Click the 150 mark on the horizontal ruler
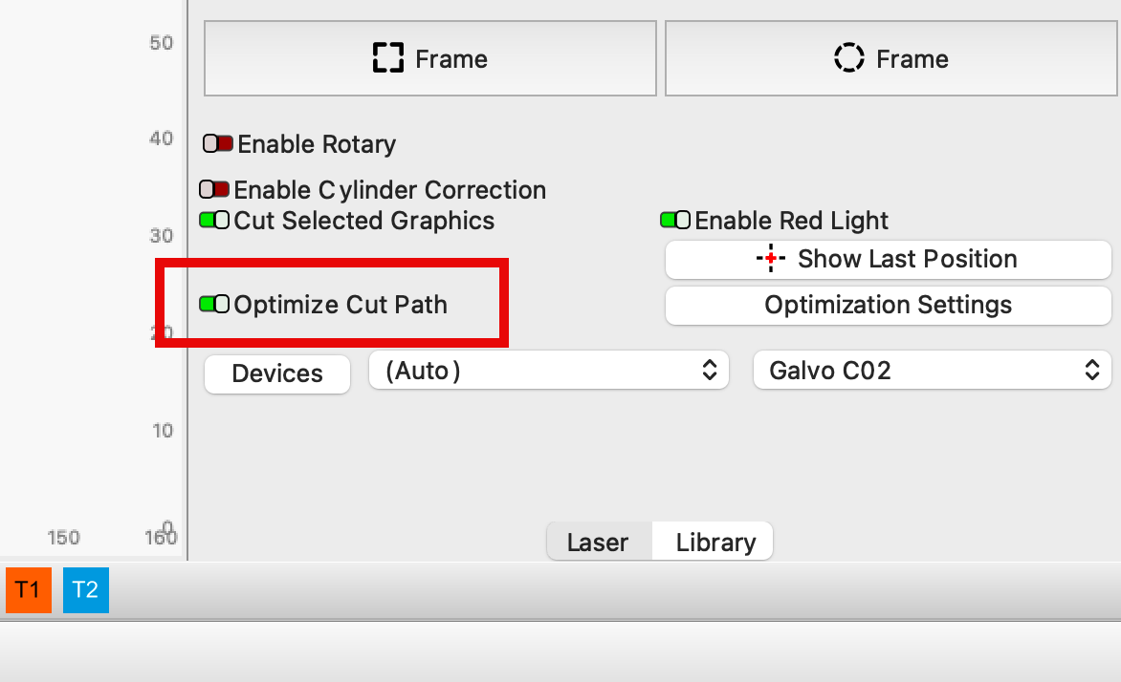 63,538
